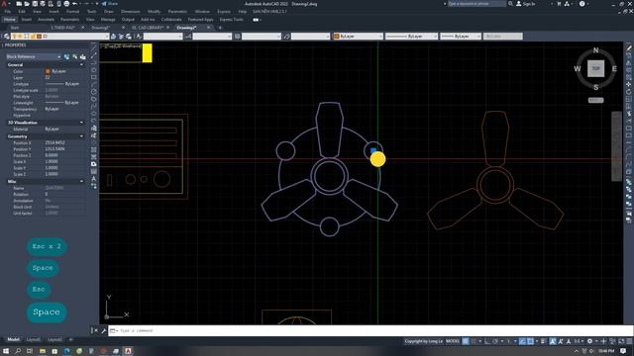The width and height of the screenshot is (634, 356).
Task: Click the Plot printer icon in quick access toolbar
Action: pyautogui.click(x=66, y=4)
